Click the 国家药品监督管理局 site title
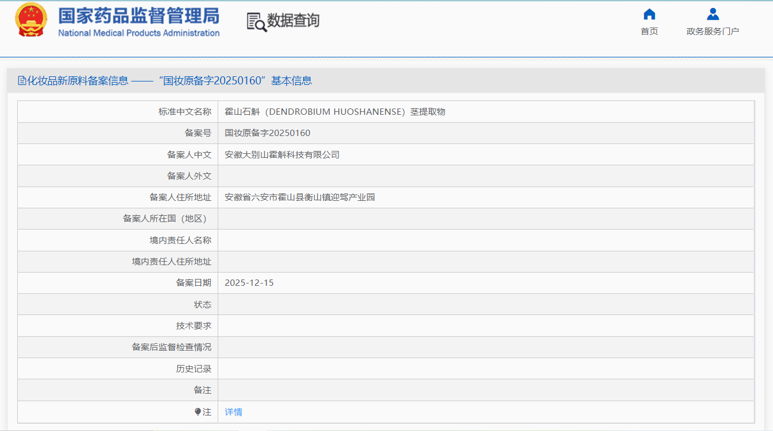 click(138, 15)
